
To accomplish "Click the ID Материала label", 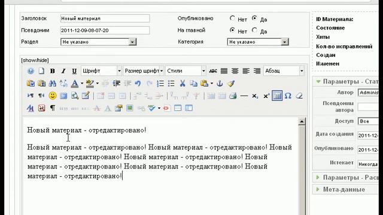I will click(335, 19).
